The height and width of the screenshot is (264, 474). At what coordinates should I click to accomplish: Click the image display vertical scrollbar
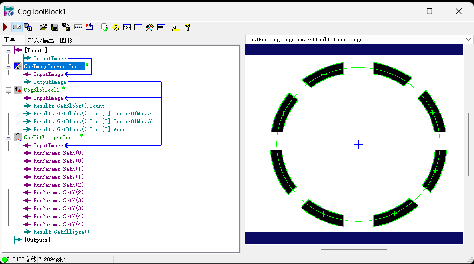pos(468,145)
